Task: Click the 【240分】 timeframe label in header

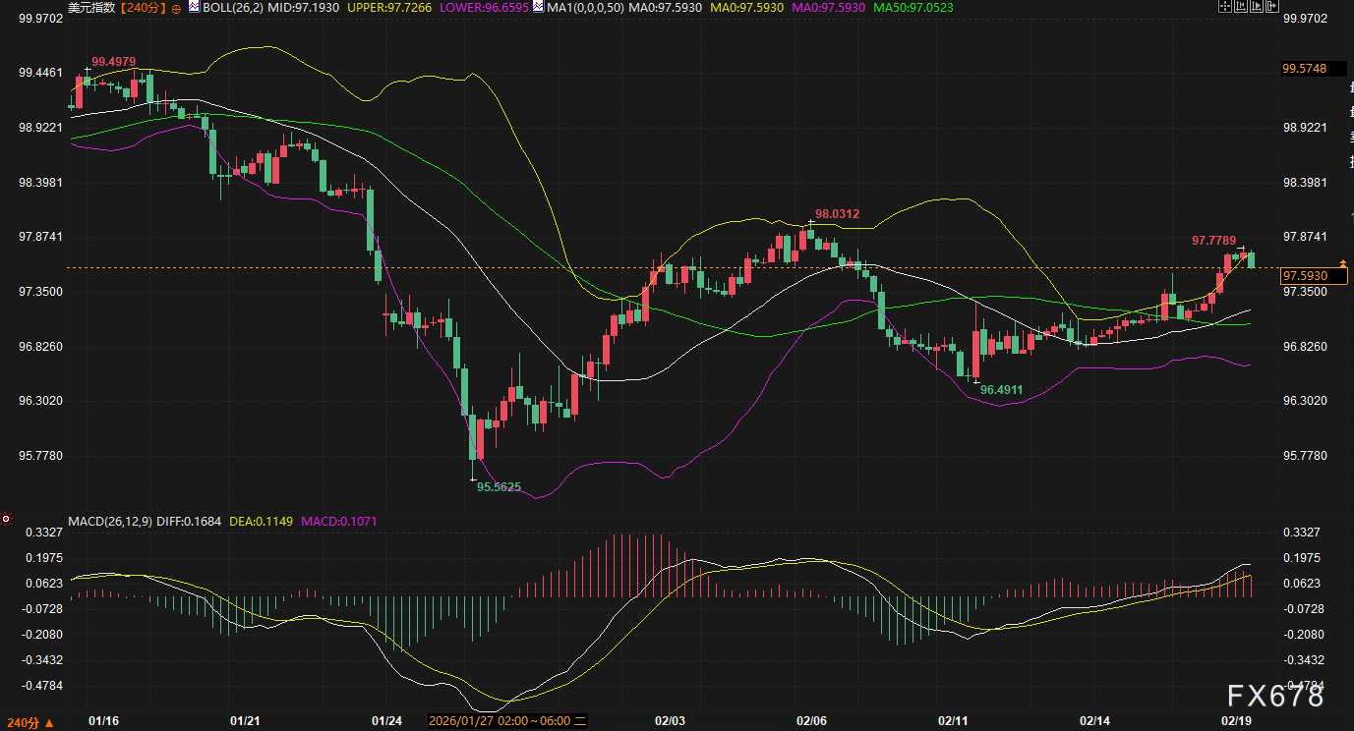Action: pos(144,8)
